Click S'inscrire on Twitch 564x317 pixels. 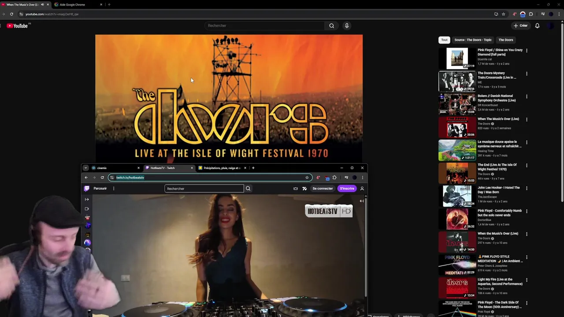point(347,188)
